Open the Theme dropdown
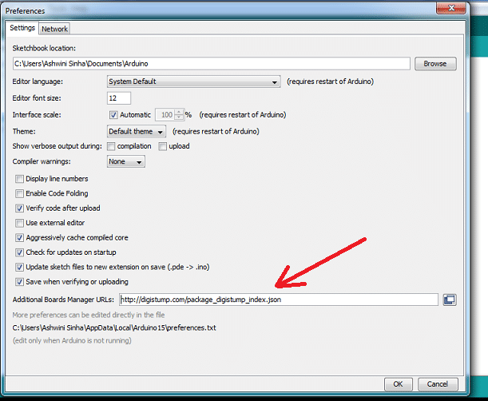Screen dimensions: 488x401 (137, 131)
